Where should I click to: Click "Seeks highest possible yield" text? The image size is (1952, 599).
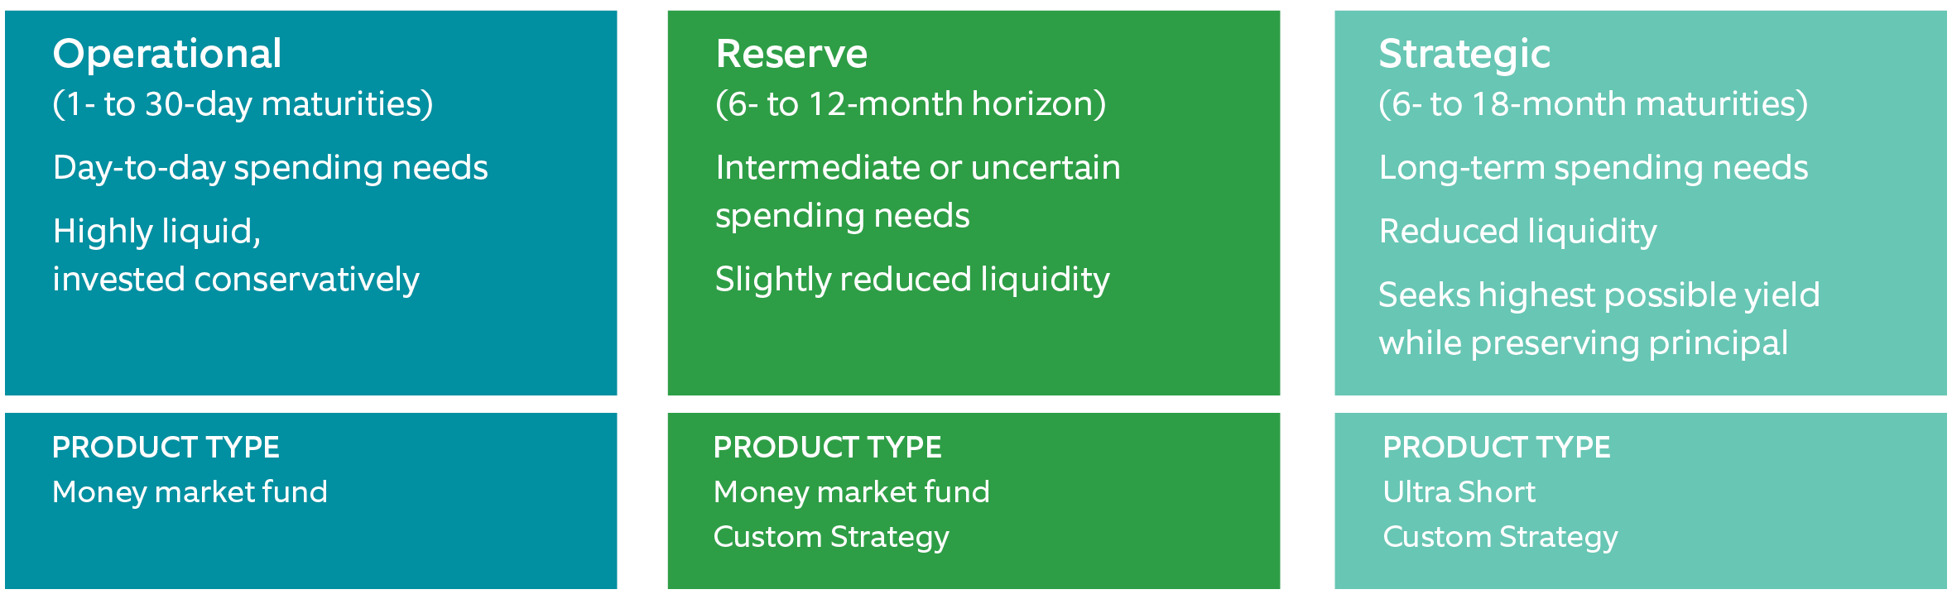tap(1599, 295)
